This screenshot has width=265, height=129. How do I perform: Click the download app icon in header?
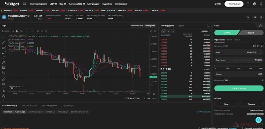pos(248,4)
